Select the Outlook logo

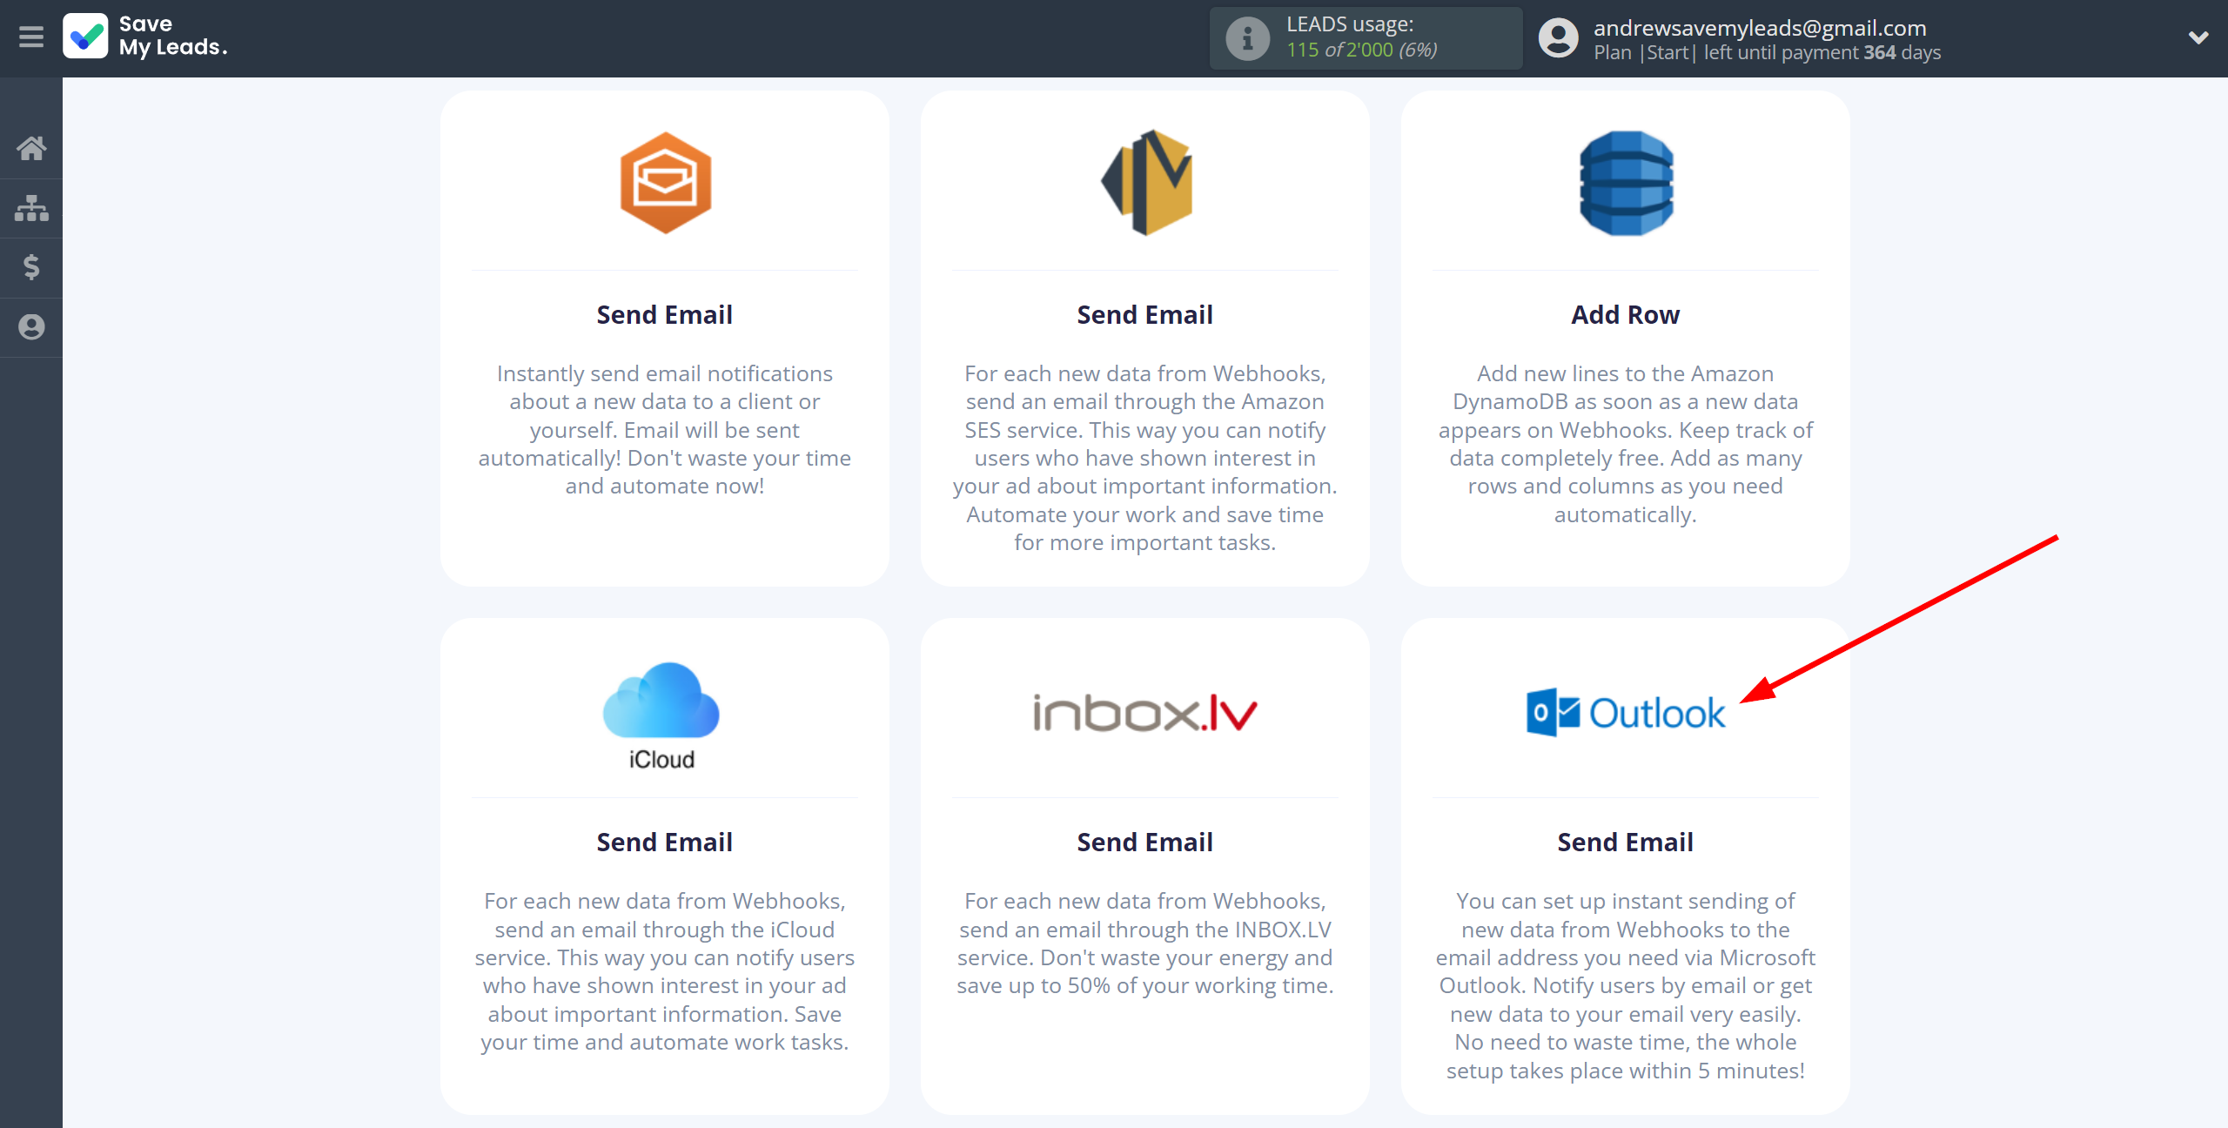point(1625,713)
